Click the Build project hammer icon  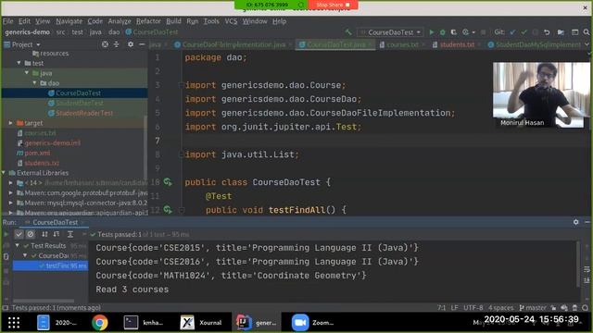(348, 32)
